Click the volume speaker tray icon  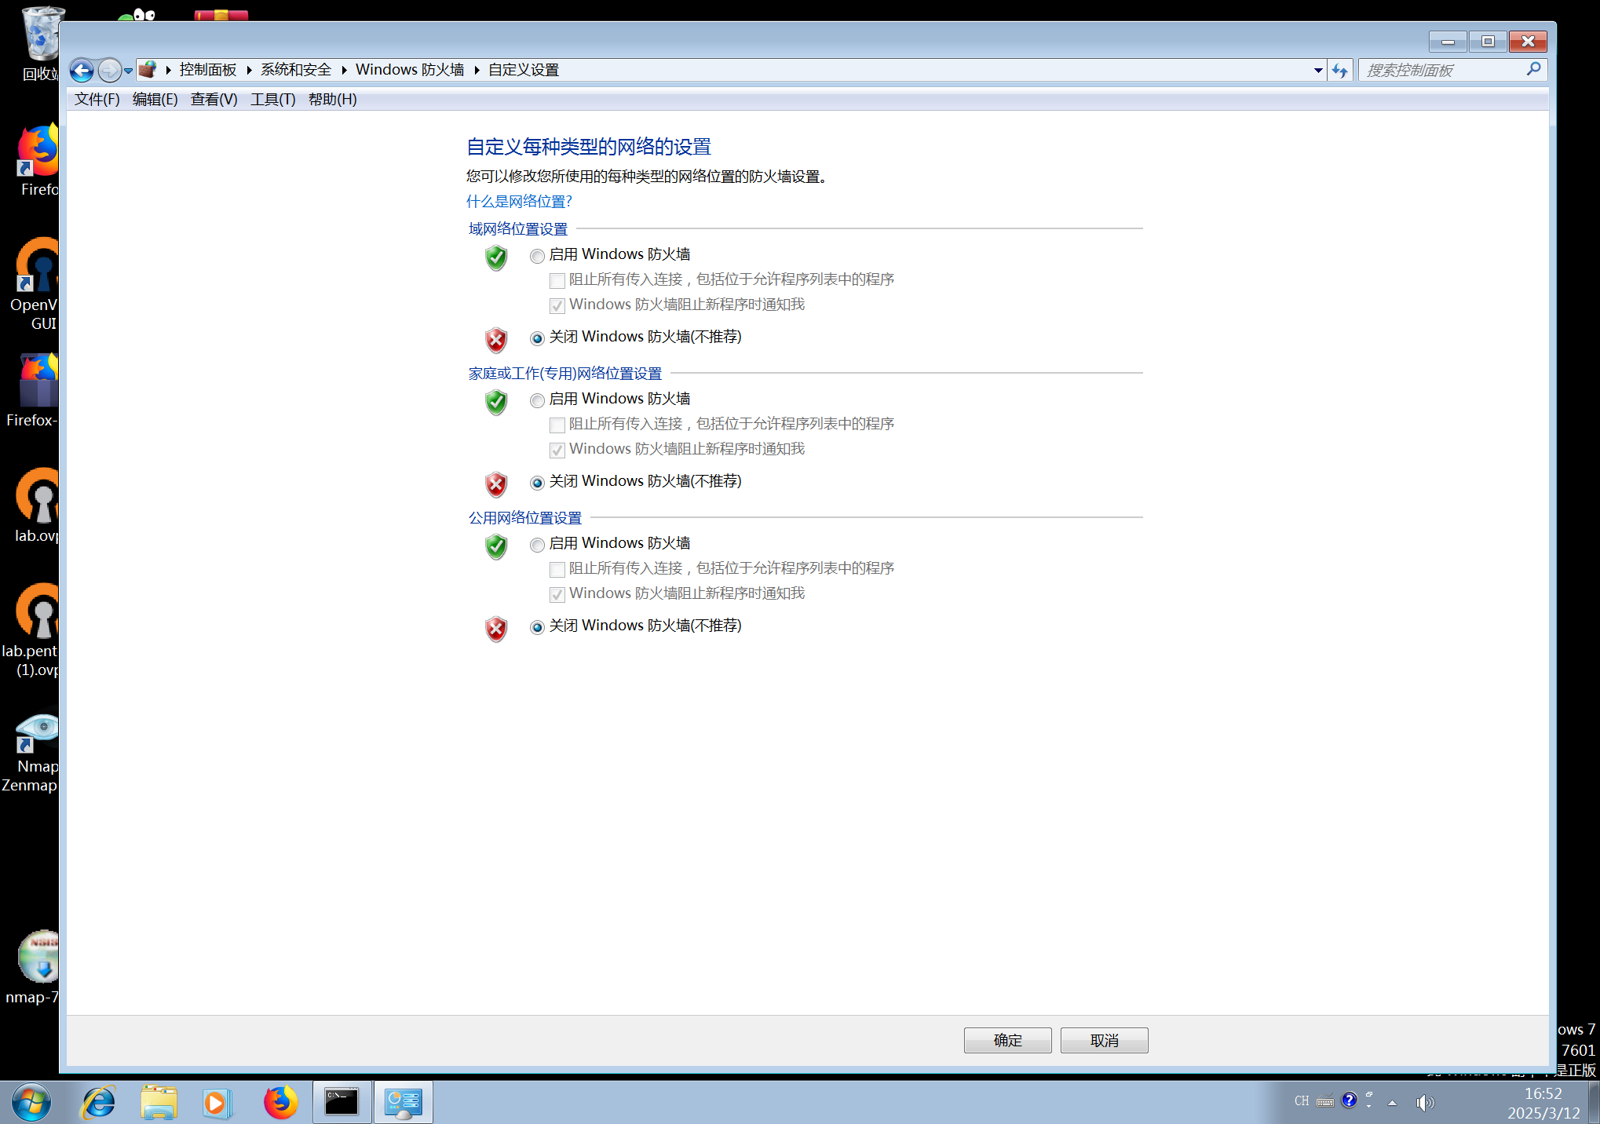coord(1424,1103)
